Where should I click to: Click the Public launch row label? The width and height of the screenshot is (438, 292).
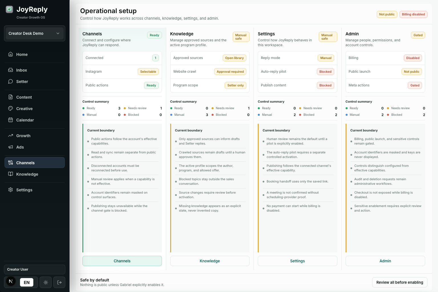click(x=359, y=72)
